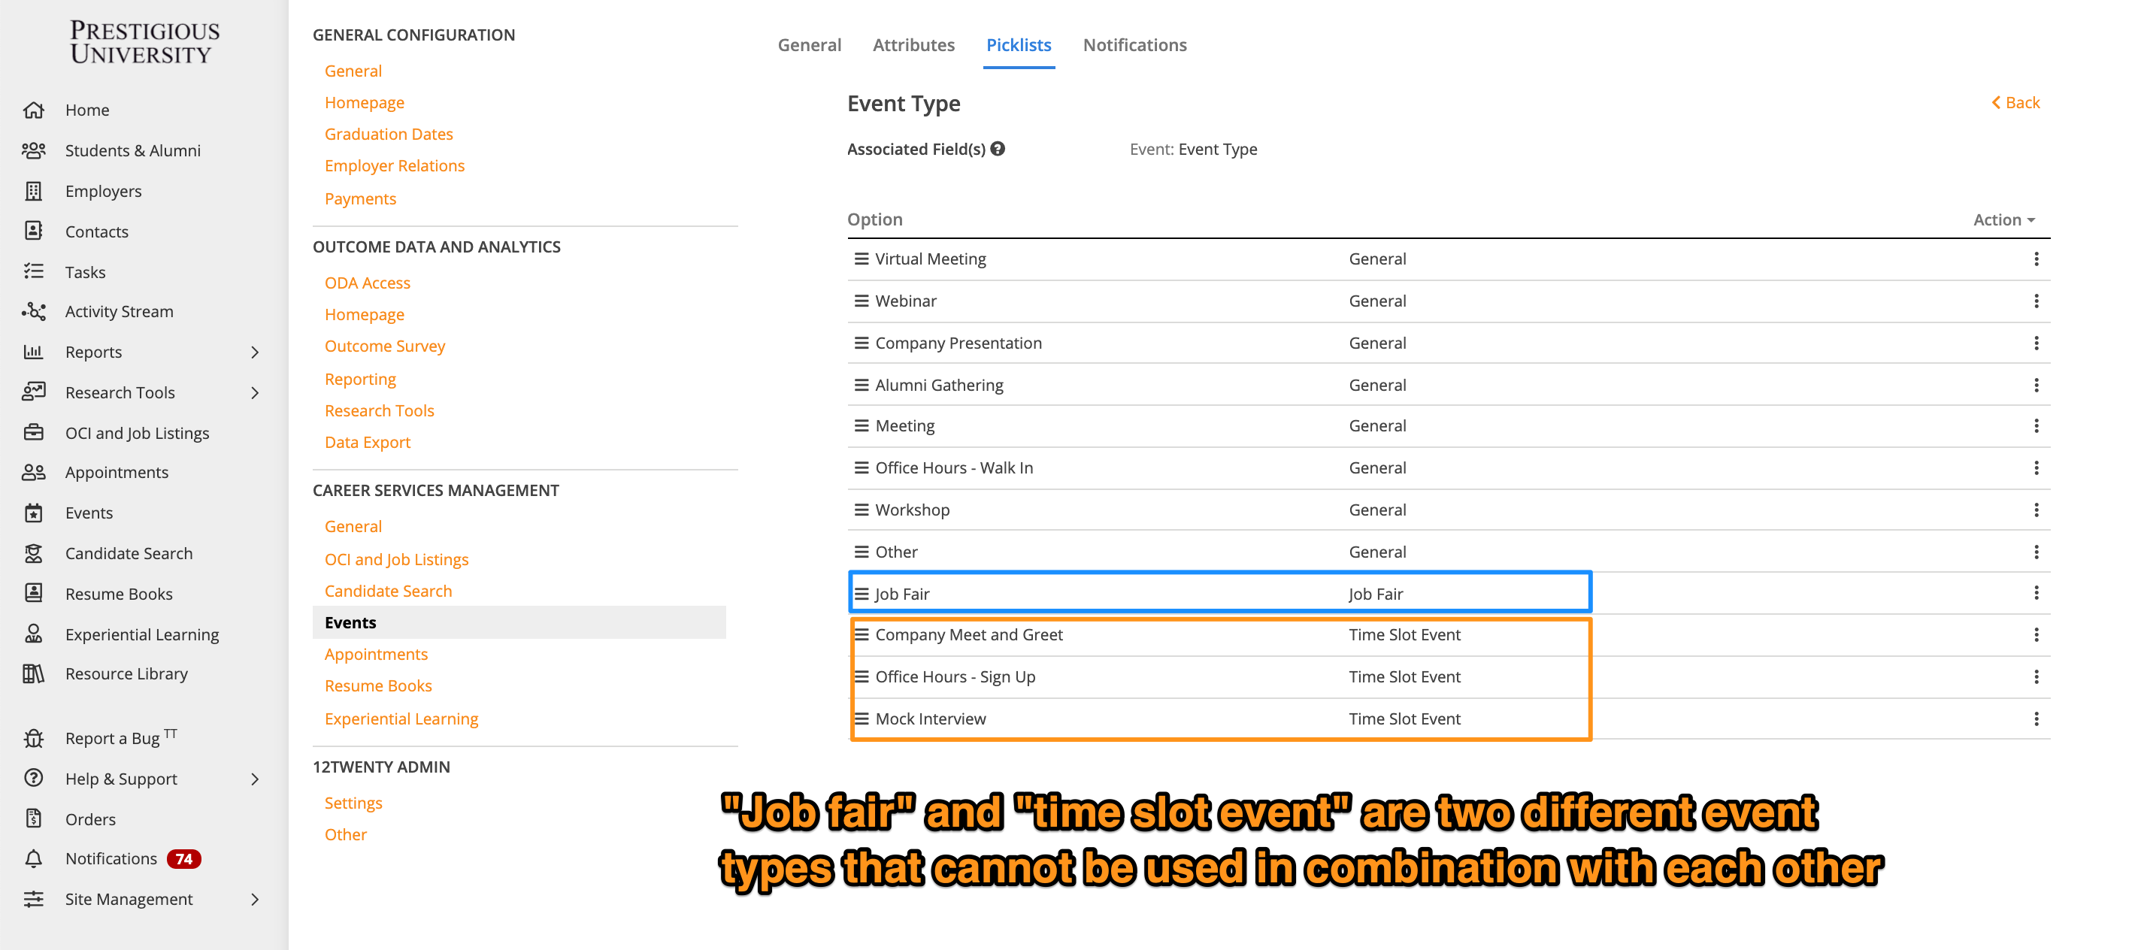Image resolution: width=2138 pixels, height=950 pixels.
Task: Switch to the Attributes tab
Action: 913,45
